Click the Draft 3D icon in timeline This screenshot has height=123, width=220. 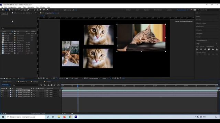point(45,85)
